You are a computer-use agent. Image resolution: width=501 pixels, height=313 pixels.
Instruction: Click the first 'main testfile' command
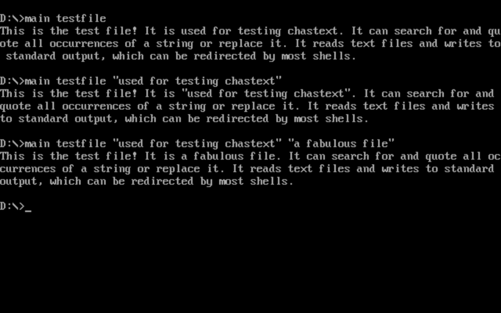66,19
